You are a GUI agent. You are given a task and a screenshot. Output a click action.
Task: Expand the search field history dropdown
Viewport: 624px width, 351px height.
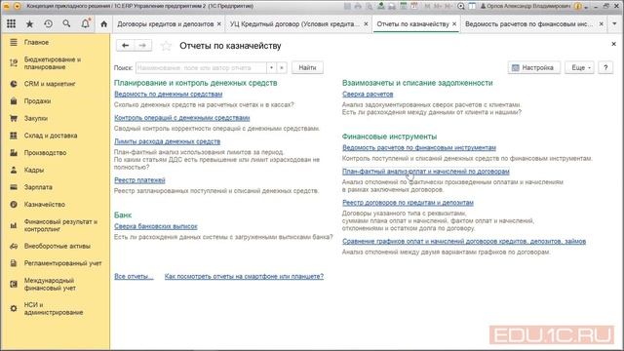[271, 67]
